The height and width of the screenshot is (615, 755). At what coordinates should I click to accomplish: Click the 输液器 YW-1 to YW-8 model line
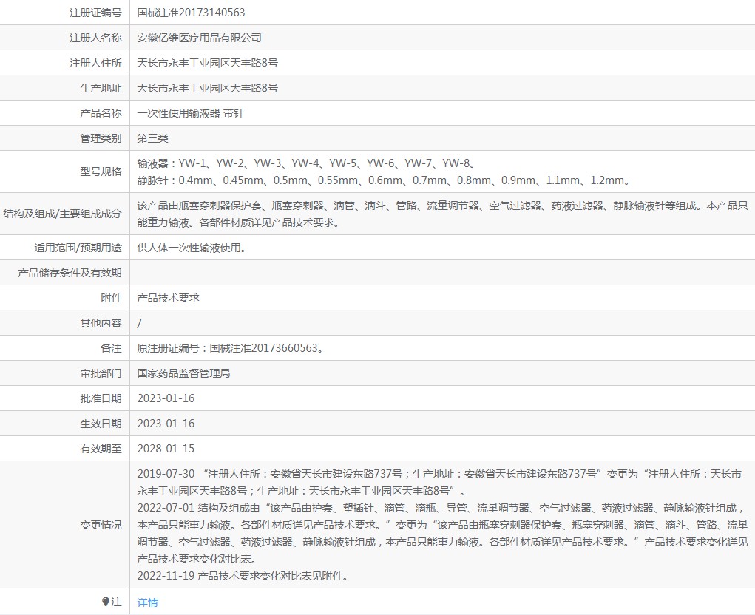tap(307, 163)
